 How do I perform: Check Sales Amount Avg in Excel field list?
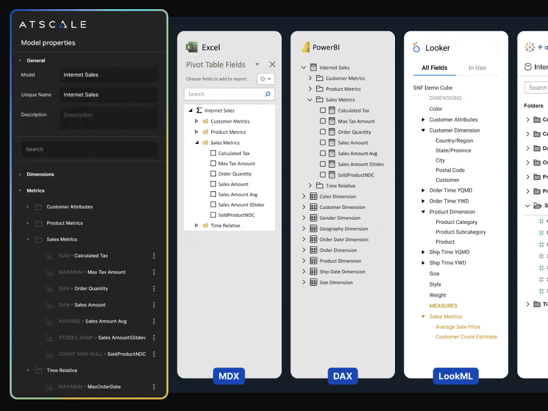(x=213, y=194)
